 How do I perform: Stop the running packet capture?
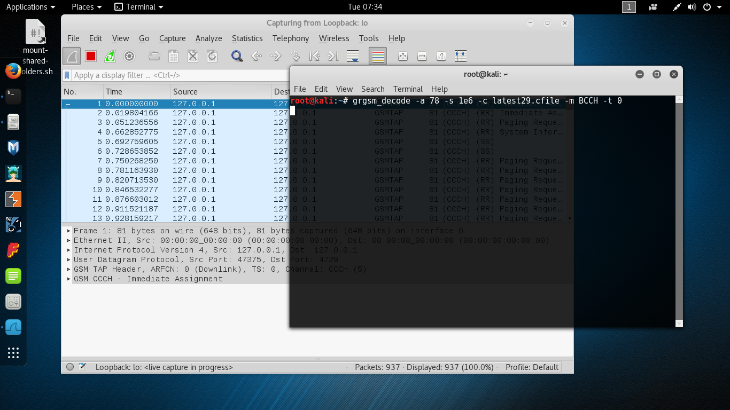[x=91, y=56]
